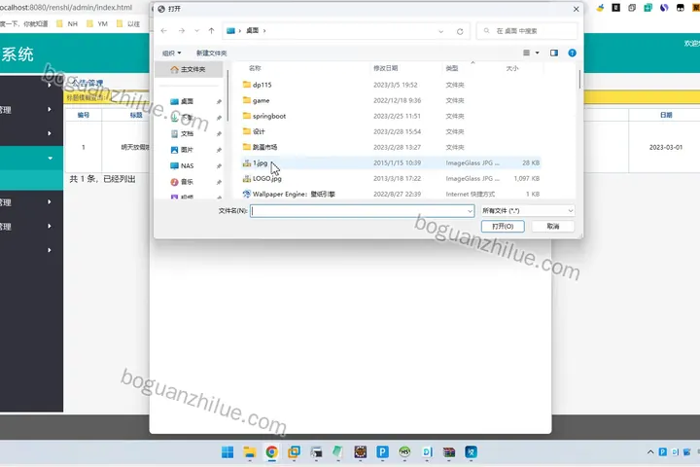Screen dimensions: 700x467
Task: Click the 取消 cancel button
Action: point(552,227)
